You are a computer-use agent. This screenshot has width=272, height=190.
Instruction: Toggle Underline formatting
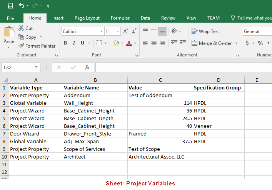(83, 43)
